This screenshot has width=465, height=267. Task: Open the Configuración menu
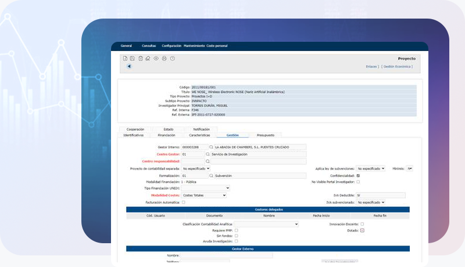click(171, 46)
